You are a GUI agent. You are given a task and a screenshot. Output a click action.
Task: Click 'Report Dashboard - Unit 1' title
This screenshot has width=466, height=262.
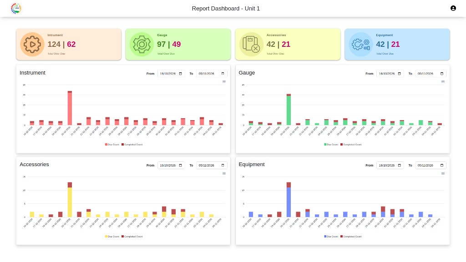coord(226,9)
